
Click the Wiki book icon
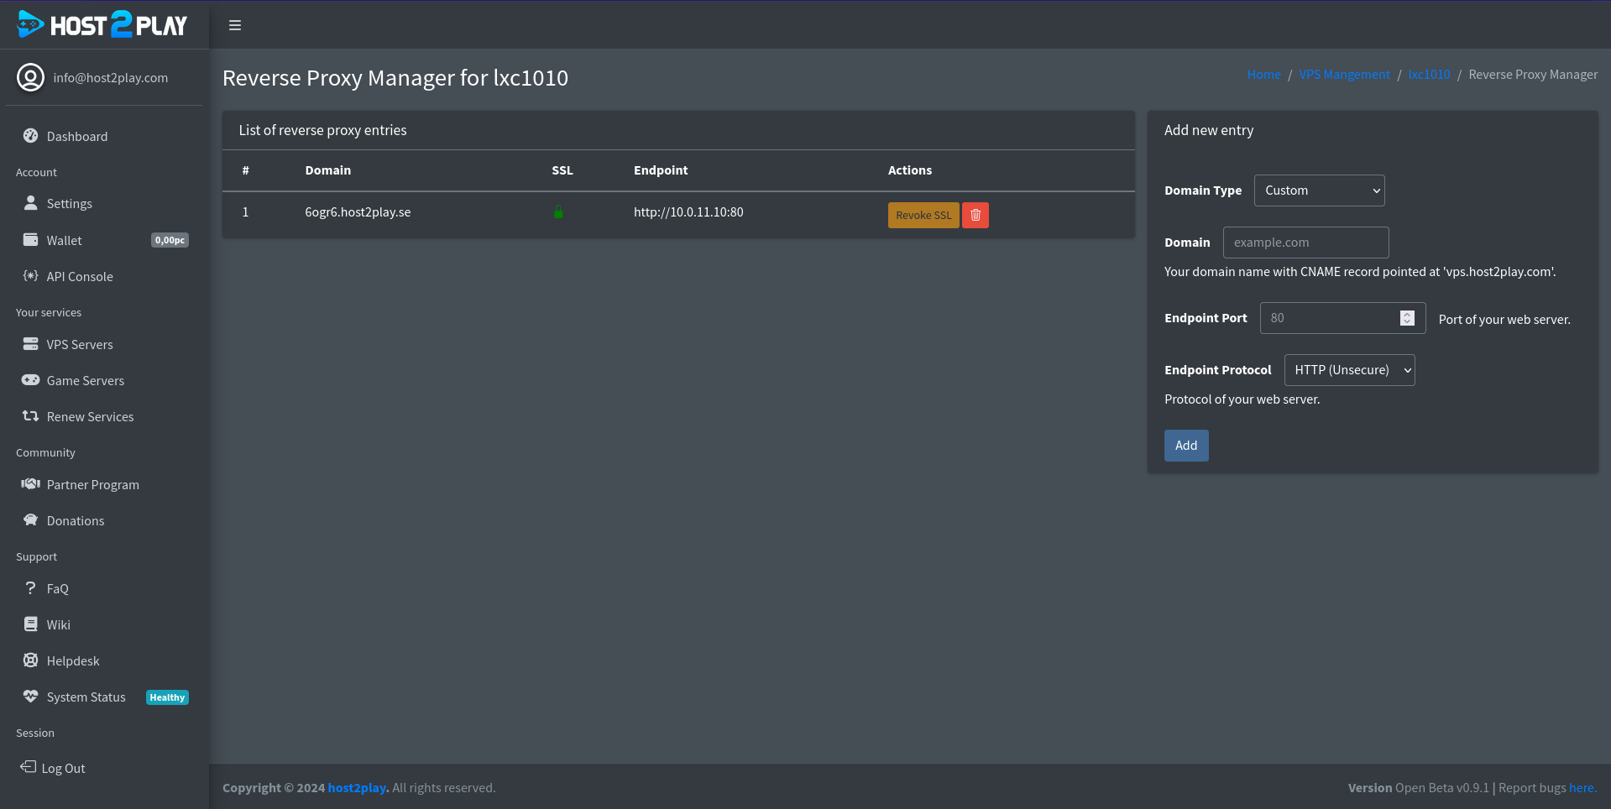point(30,624)
